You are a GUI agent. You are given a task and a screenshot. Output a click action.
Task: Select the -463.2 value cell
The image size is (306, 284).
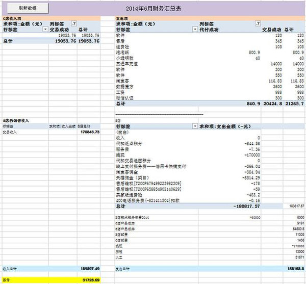(x=253, y=195)
